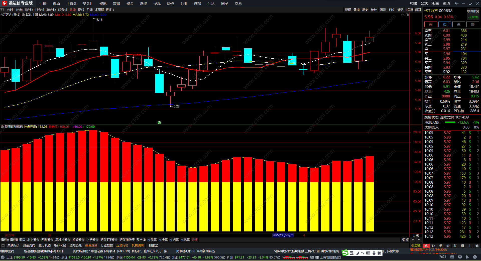
Task: Open the 功能 menu
Action: [413, 3]
